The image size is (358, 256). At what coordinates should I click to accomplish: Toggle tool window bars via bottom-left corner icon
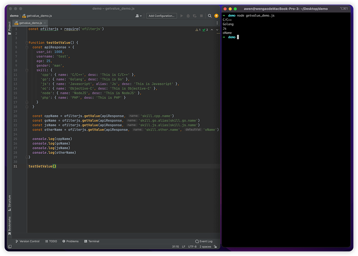click(x=10, y=246)
